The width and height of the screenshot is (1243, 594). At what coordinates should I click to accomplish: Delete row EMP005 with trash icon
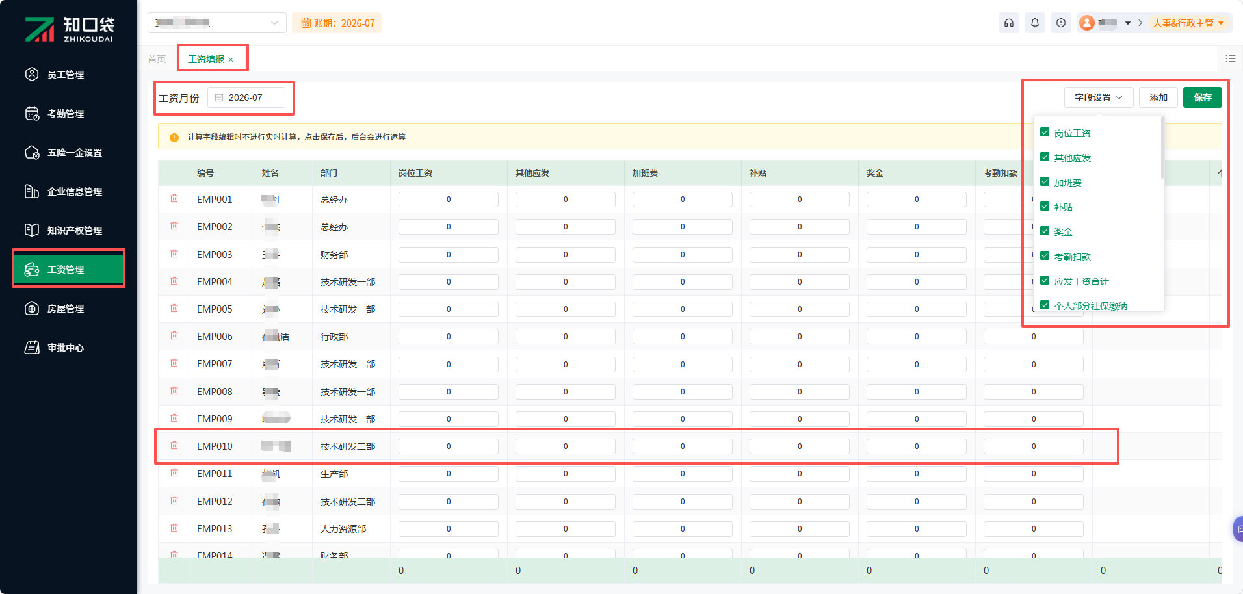pyautogui.click(x=174, y=308)
